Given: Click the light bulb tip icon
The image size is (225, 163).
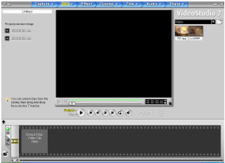Looking at the screenshot, I should click(7, 99).
